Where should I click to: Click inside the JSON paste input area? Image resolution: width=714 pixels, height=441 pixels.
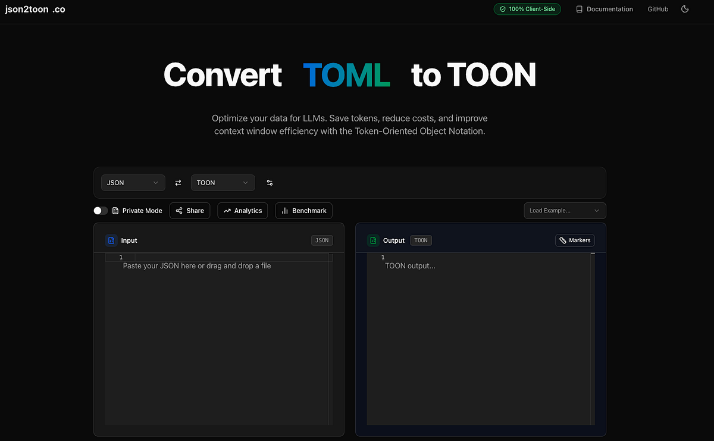click(217, 298)
